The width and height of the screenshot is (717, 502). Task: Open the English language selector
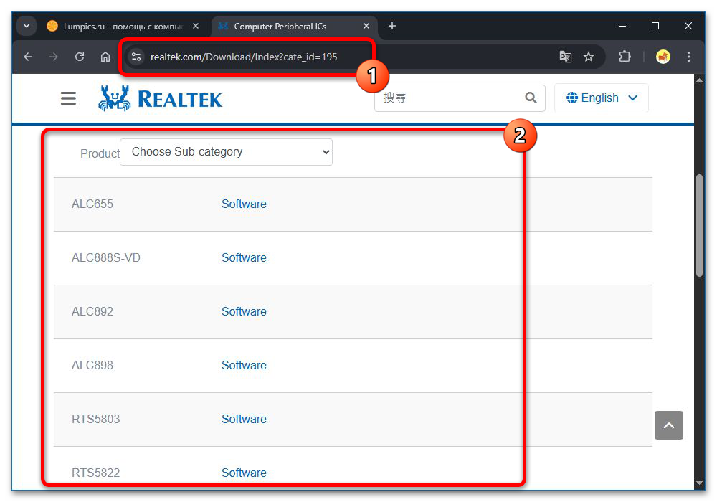point(602,98)
